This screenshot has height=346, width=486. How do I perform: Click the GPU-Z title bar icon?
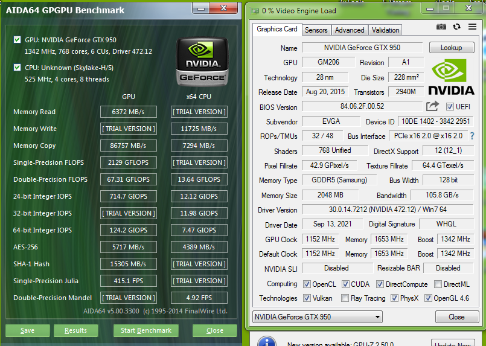[255, 11]
